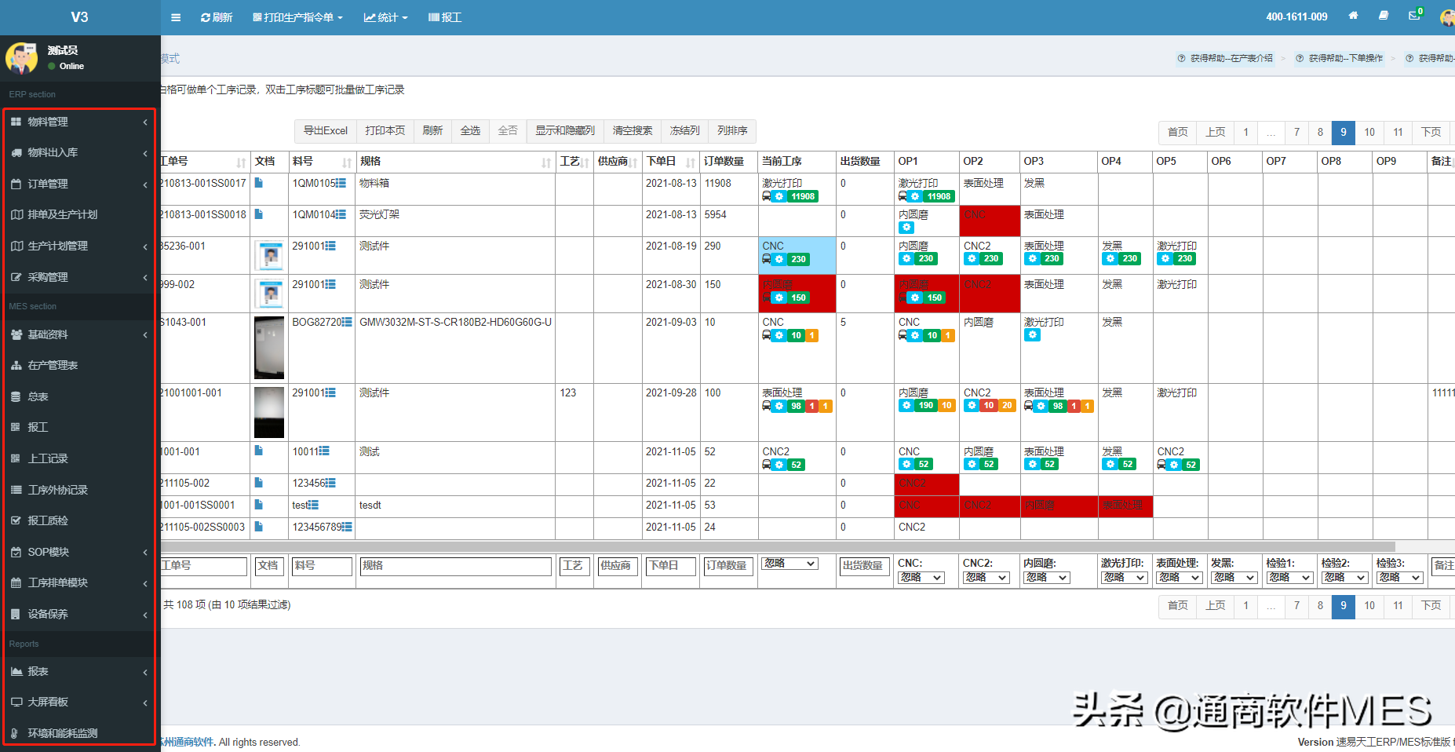Sort by the 规格 column sort icon
The height and width of the screenshot is (752, 1455).
tap(546, 162)
